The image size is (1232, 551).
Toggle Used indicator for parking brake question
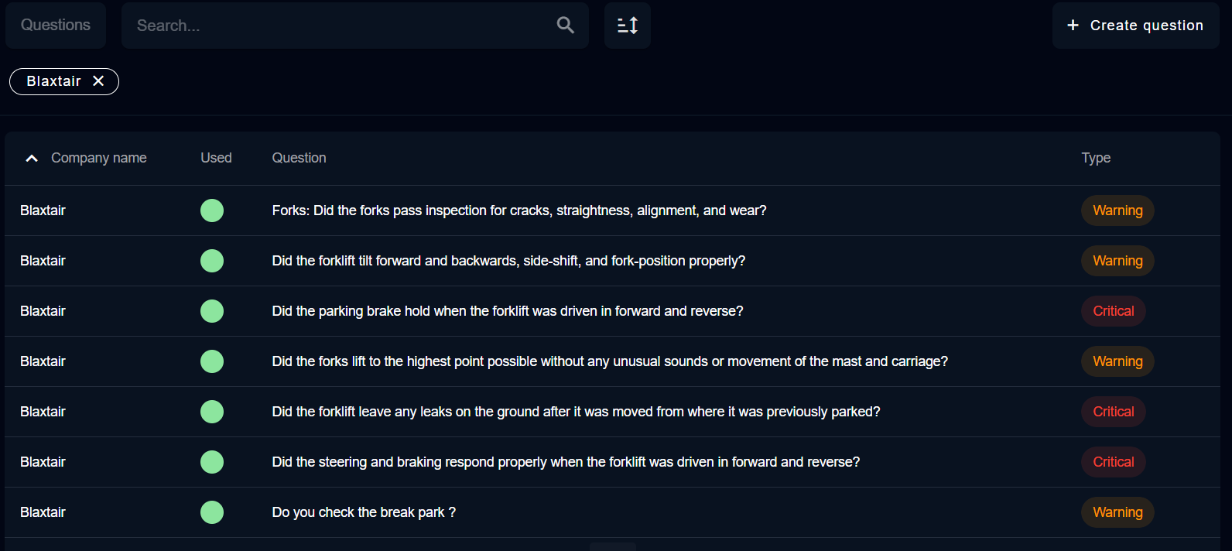coord(212,311)
